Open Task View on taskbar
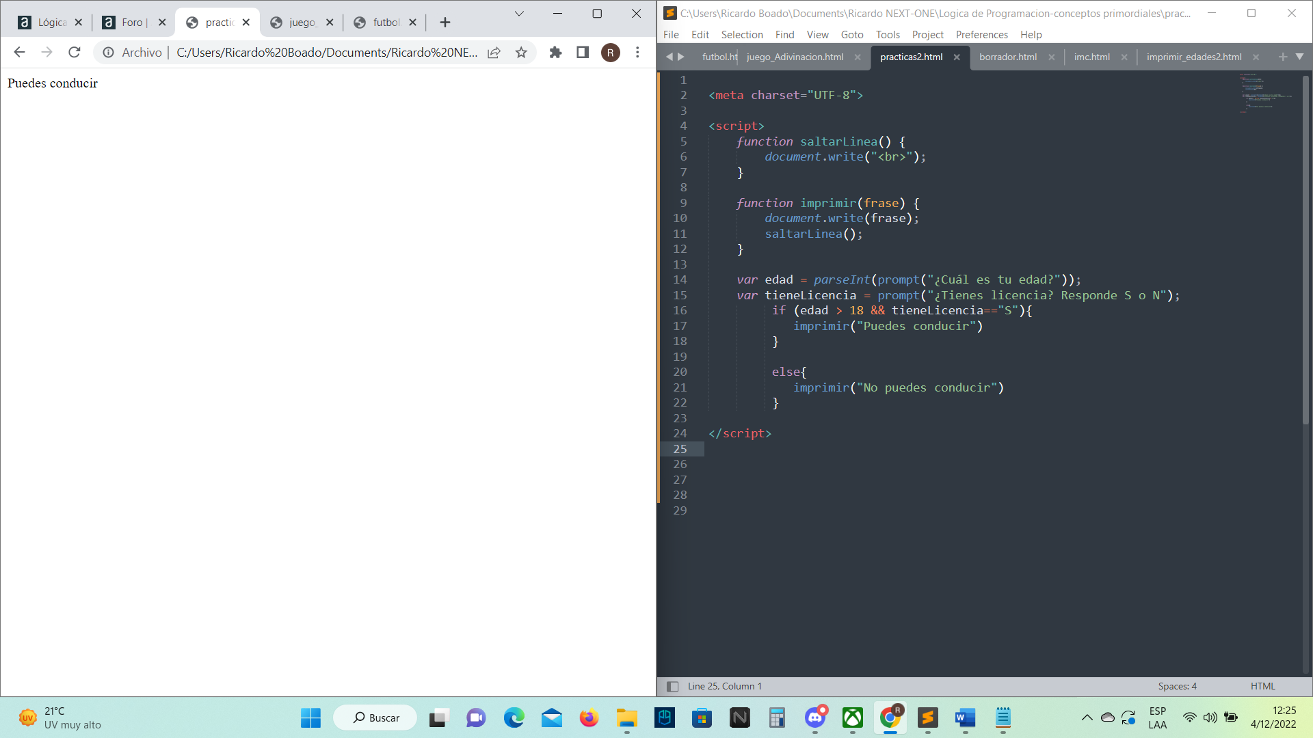 (x=438, y=717)
